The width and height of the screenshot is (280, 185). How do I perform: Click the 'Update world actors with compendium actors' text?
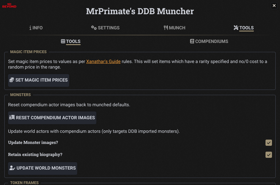(x=94, y=131)
